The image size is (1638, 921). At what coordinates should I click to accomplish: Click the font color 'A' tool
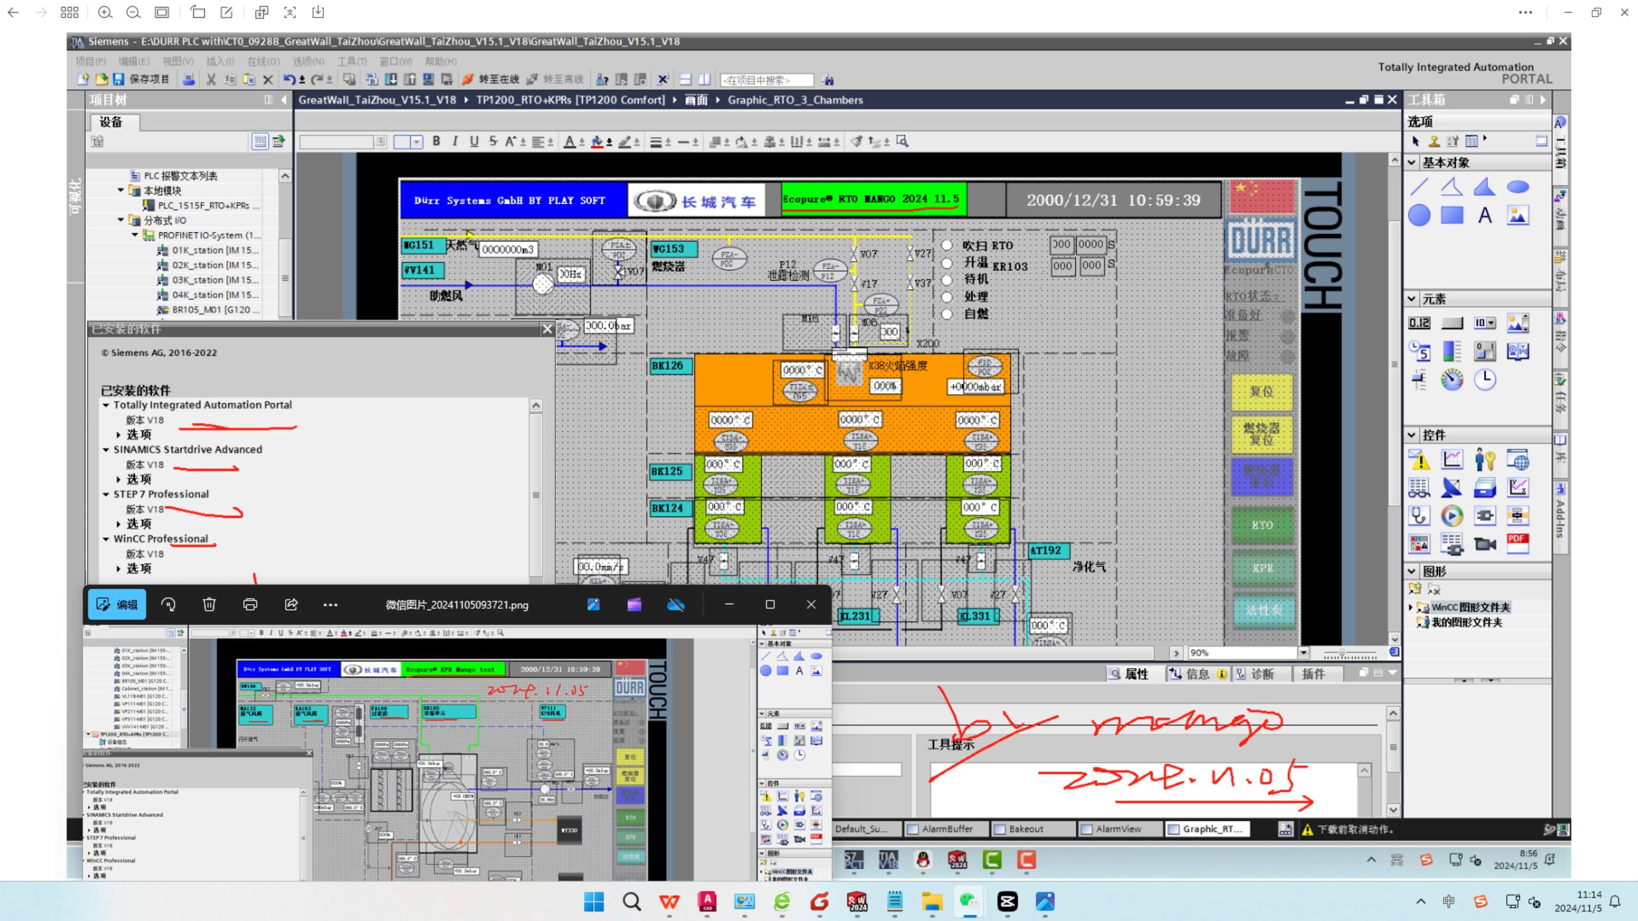click(570, 141)
